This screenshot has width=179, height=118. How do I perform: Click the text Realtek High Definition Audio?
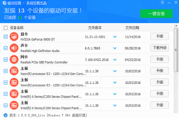40,51
